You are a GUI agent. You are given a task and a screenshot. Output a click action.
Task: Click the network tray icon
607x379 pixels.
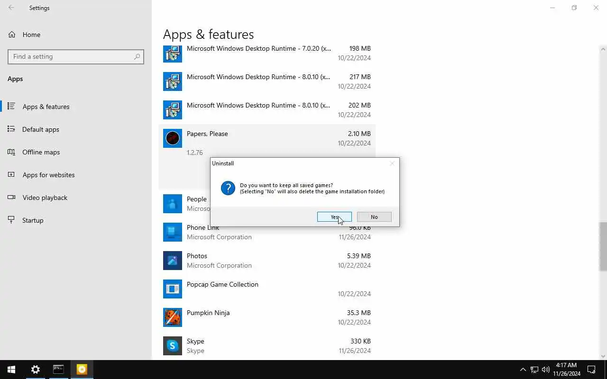click(534, 370)
